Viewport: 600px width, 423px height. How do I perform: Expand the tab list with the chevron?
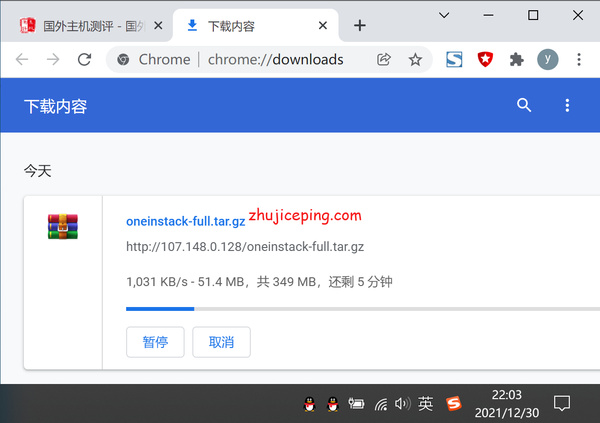click(x=444, y=15)
